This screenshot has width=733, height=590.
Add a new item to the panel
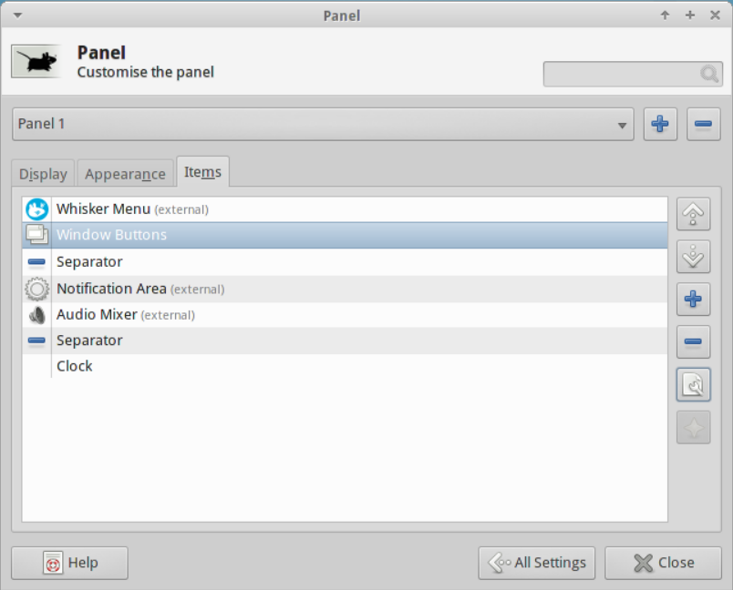pyautogui.click(x=693, y=299)
